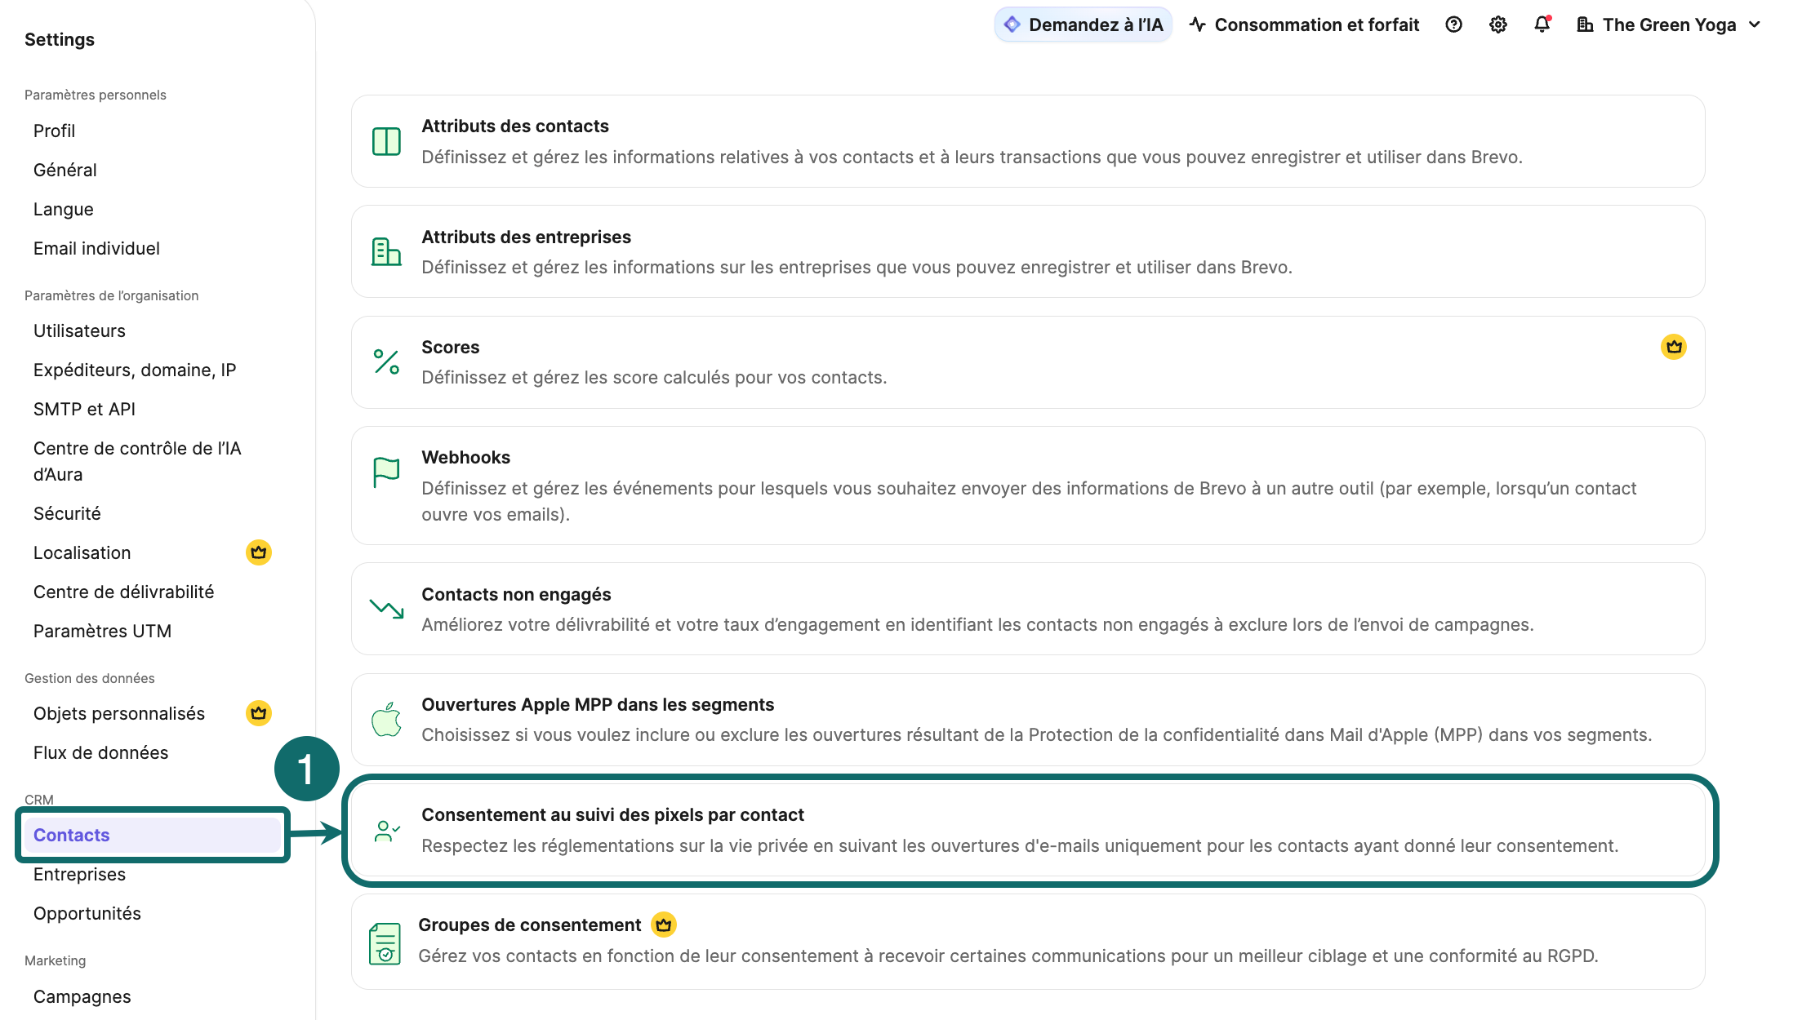
Task: Open Campagnes under Marketing
Action: tap(82, 996)
